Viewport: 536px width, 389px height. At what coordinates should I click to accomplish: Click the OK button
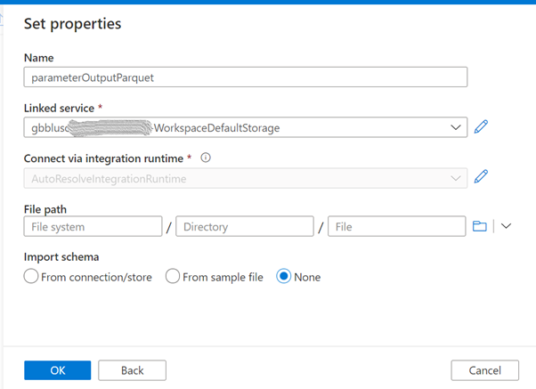coord(57,369)
